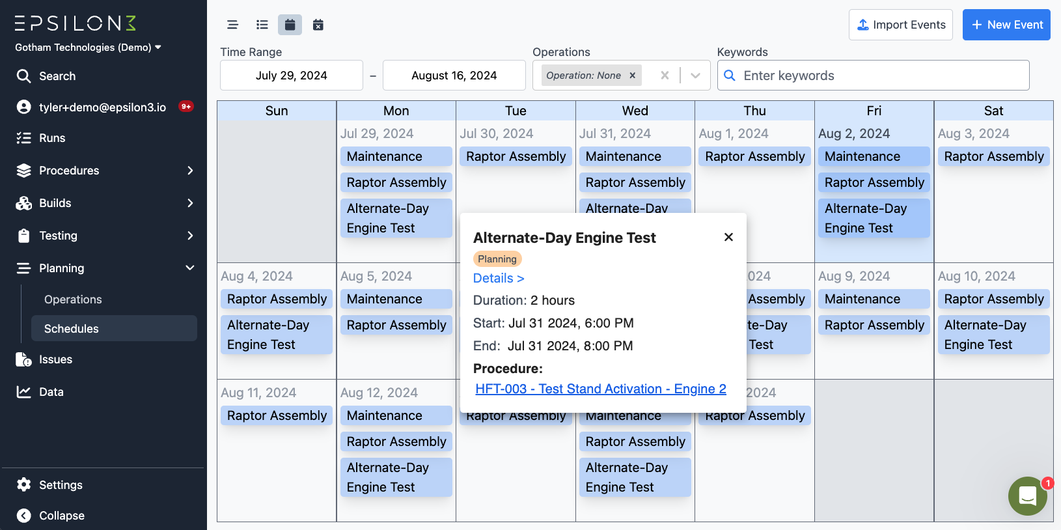The width and height of the screenshot is (1061, 530).
Task: Open the Raptor Assembly event on Aug 4, 2024
Action: pyautogui.click(x=277, y=299)
